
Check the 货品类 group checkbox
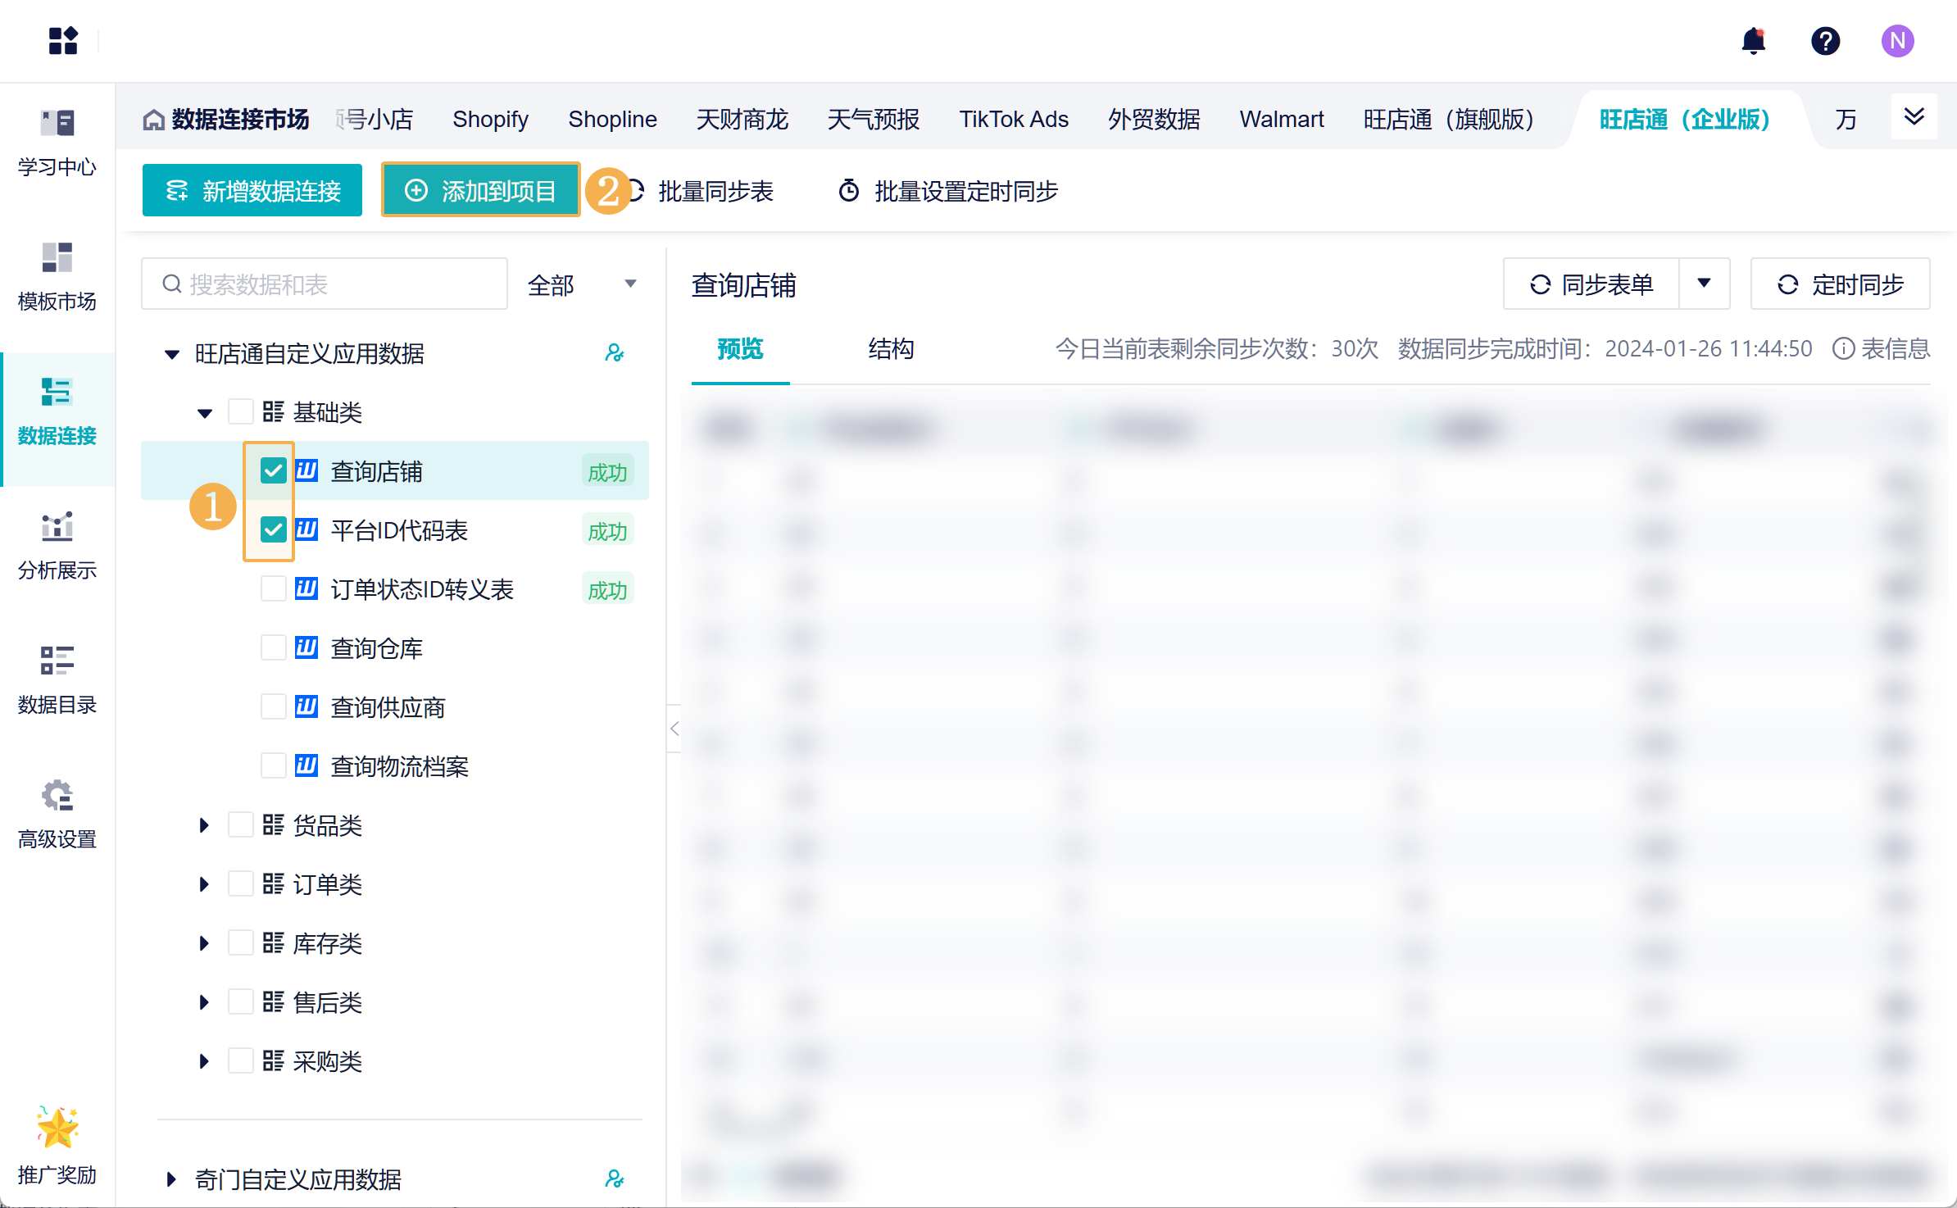(x=240, y=825)
